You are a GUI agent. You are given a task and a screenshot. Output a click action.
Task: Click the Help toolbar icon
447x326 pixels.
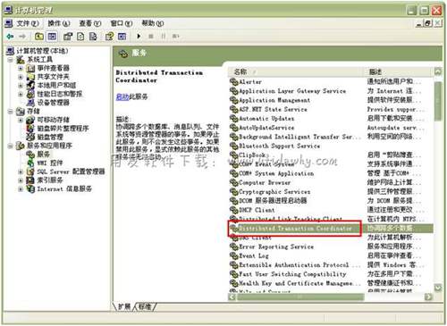coord(109,37)
